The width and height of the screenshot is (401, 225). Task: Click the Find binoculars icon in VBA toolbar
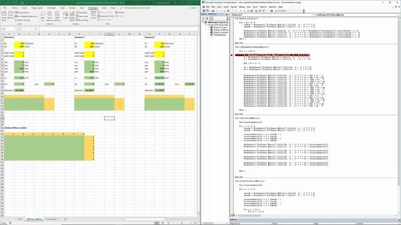(x=228, y=11)
